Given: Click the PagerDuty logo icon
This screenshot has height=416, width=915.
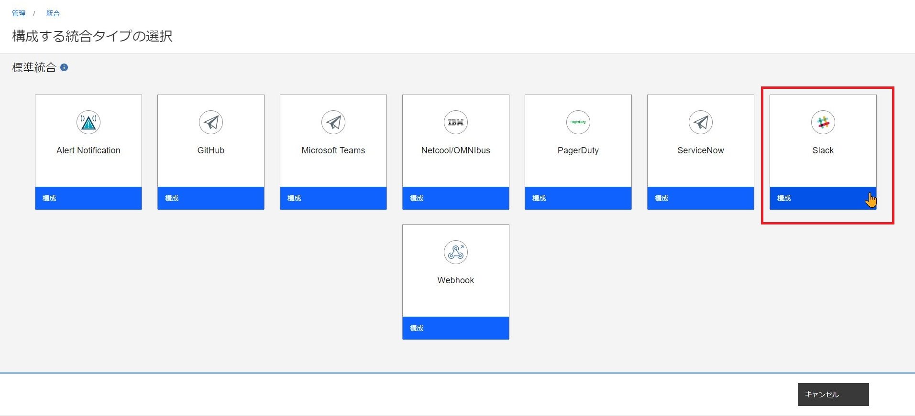Looking at the screenshot, I should [578, 122].
